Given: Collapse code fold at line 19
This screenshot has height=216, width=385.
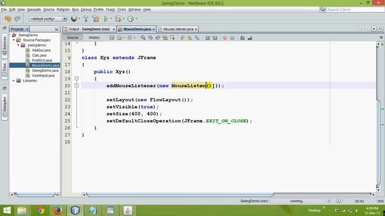Looking at the screenshot, I should click(76, 79).
